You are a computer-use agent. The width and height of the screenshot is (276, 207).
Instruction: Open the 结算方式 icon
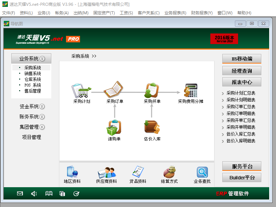point(169,172)
